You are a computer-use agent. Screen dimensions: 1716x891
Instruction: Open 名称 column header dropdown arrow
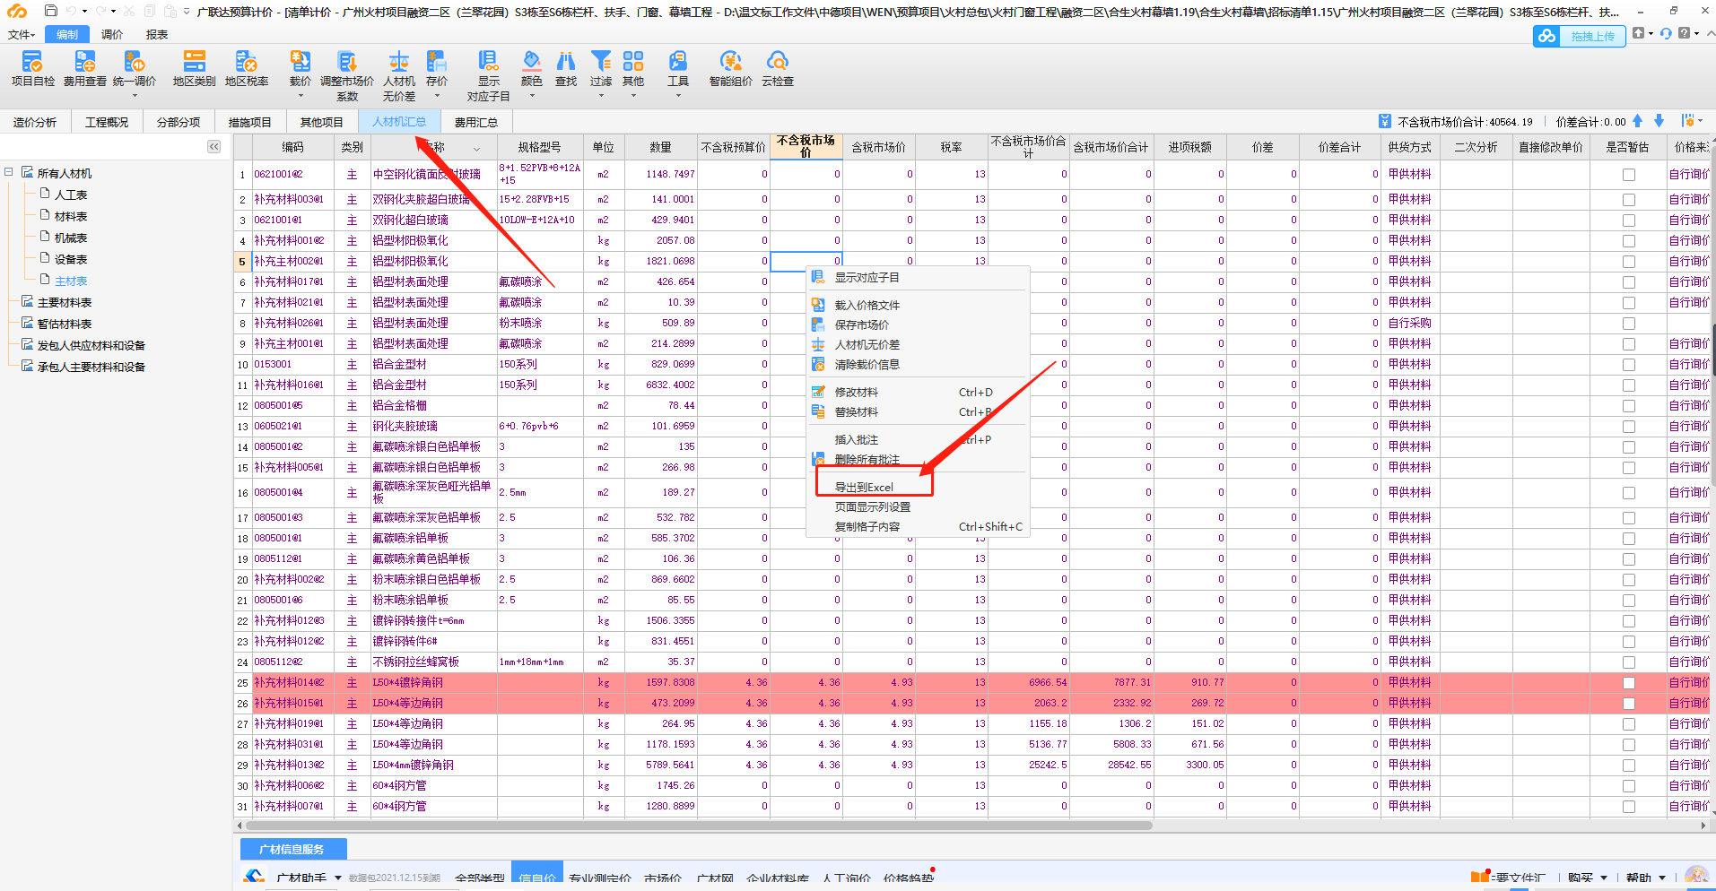click(x=476, y=148)
